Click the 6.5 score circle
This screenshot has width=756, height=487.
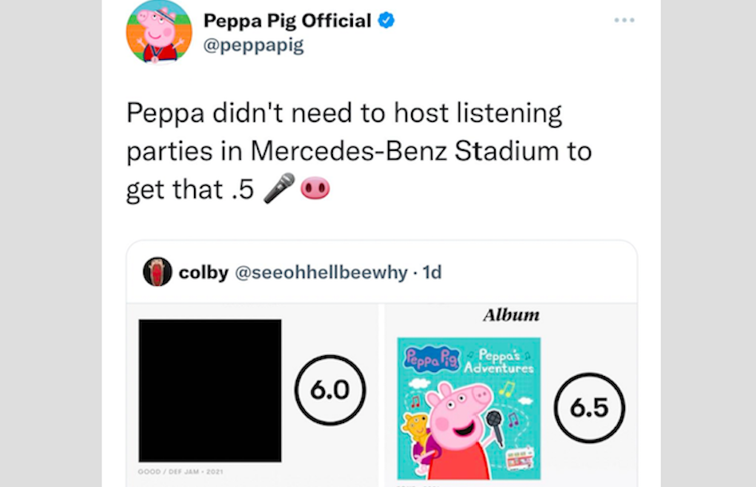click(589, 408)
